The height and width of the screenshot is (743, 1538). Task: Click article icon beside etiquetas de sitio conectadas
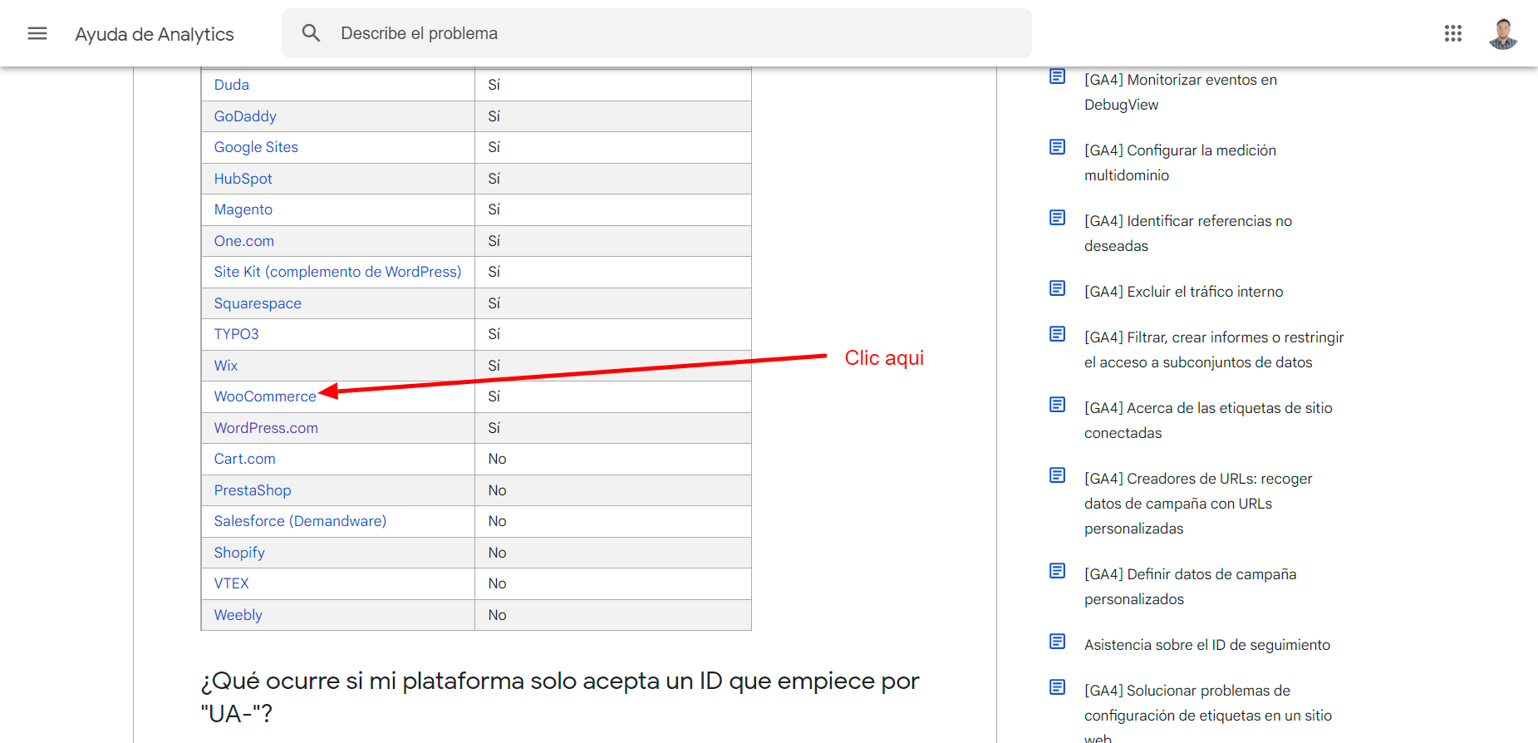coord(1057,405)
